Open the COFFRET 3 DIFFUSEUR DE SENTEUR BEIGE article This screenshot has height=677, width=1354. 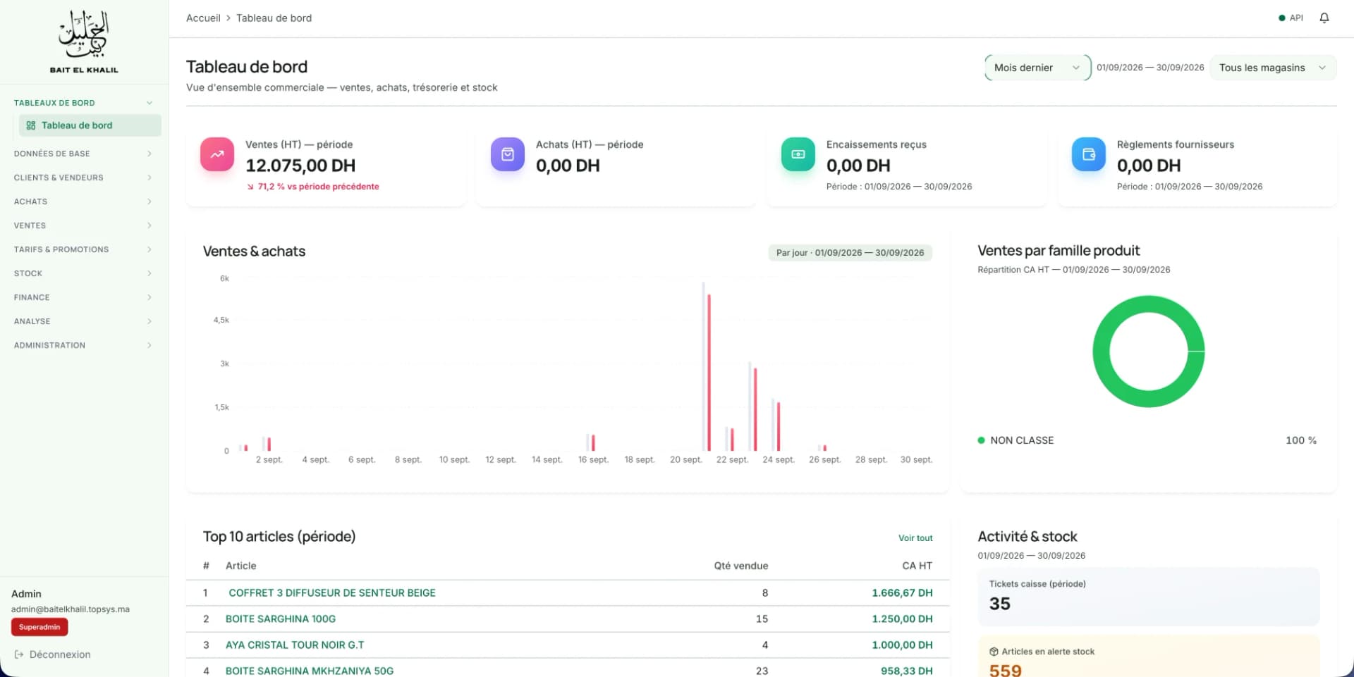pos(332,593)
